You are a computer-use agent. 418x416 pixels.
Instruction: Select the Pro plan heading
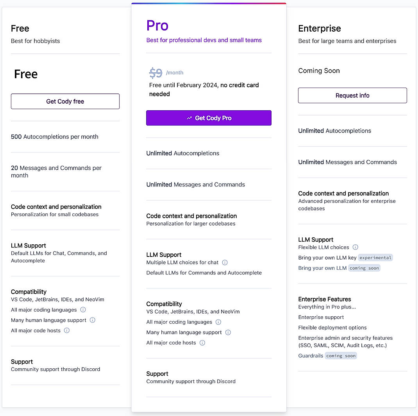pyautogui.click(x=157, y=25)
